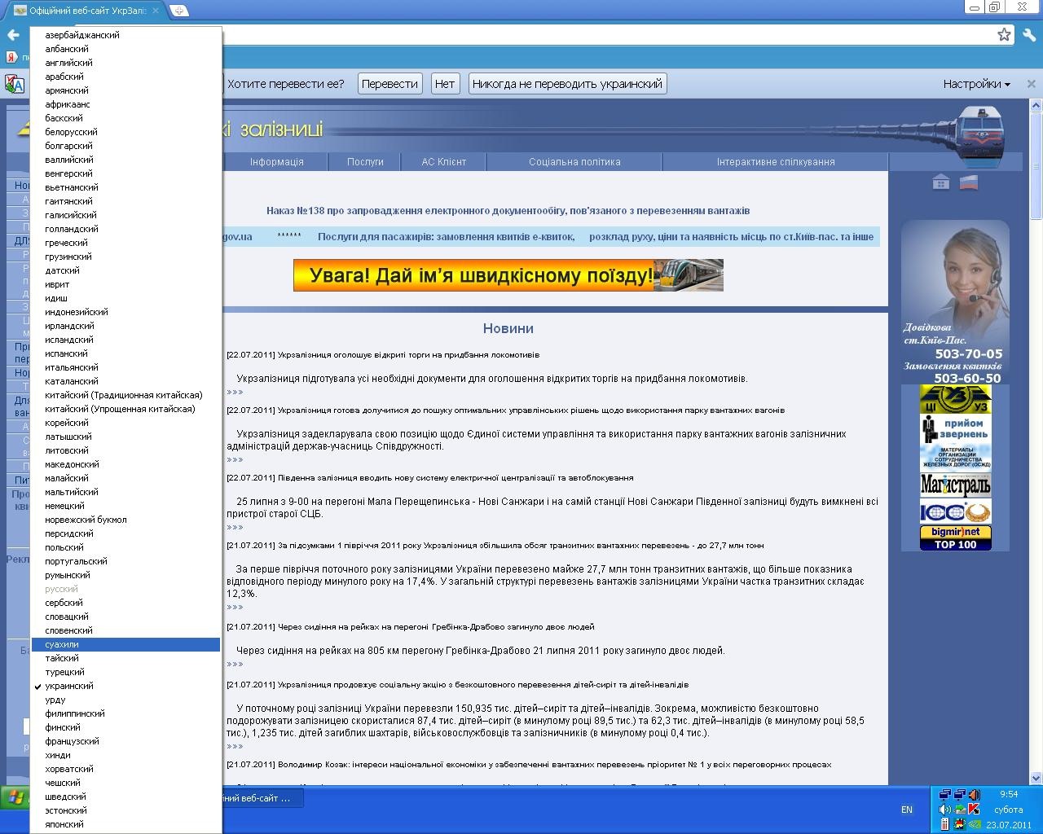Select the checked украинский language option
The image size is (1043, 834).
click(69, 686)
